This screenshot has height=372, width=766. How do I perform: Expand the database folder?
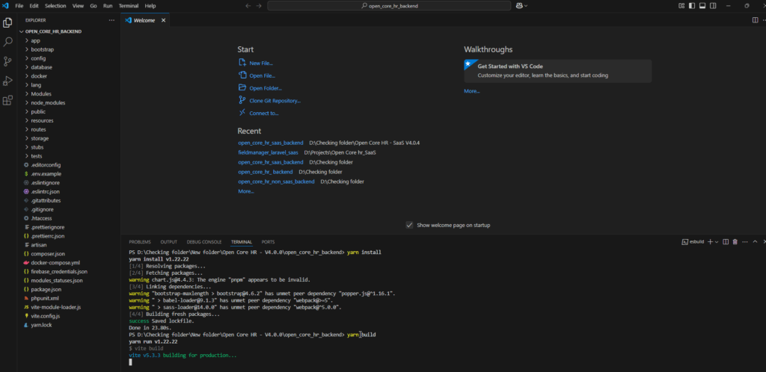[42, 67]
